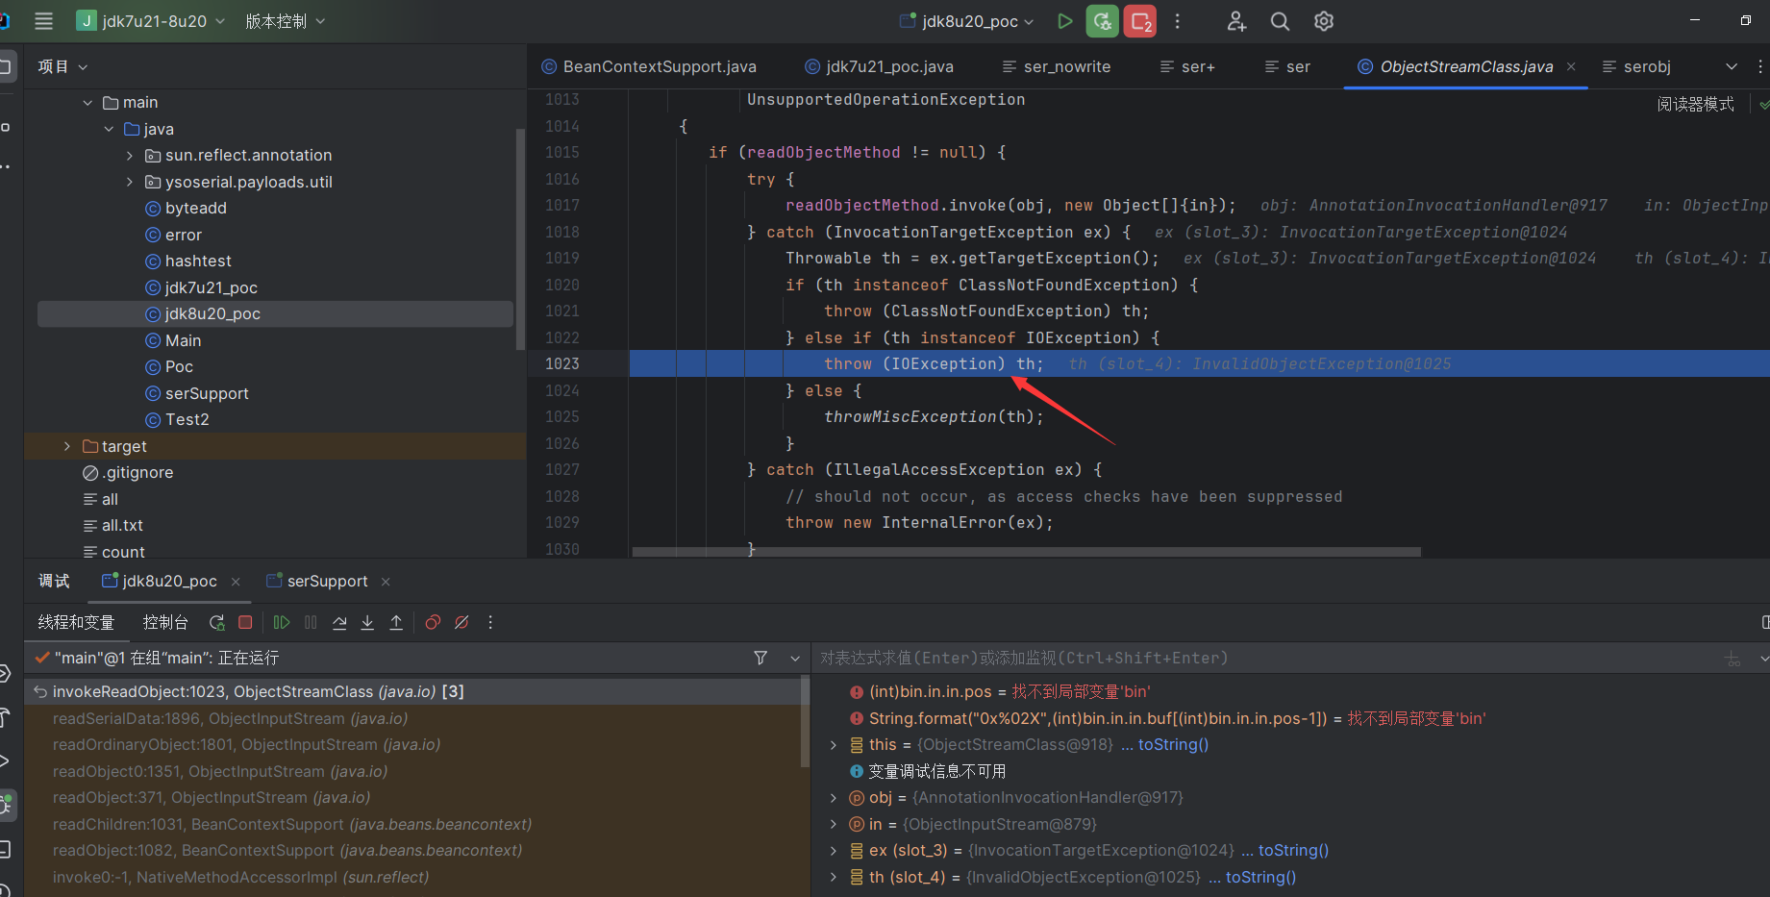This screenshot has height=897, width=1770.
Task: Run jdk8u20_poc with green play icon
Action: [1064, 21]
